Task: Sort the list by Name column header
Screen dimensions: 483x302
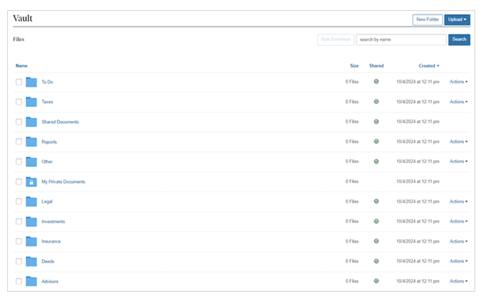Action: tap(22, 66)
